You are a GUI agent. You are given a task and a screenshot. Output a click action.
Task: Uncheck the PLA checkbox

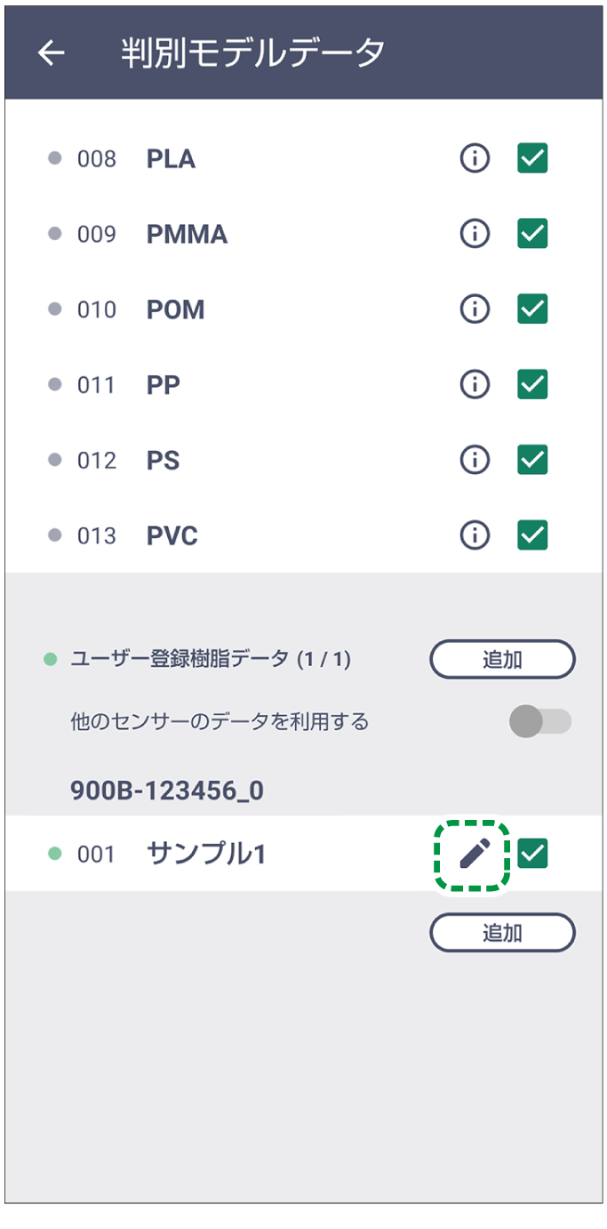(x=532, y=159)
